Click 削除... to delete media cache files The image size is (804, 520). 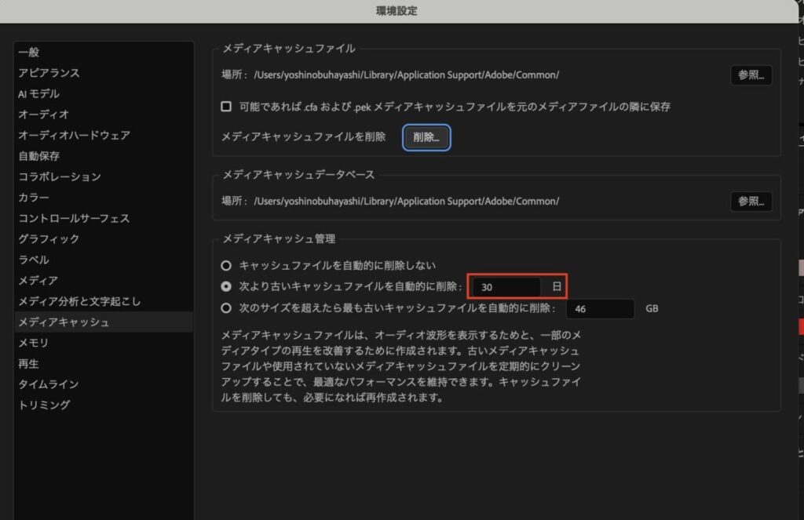(x=426, y=137)
